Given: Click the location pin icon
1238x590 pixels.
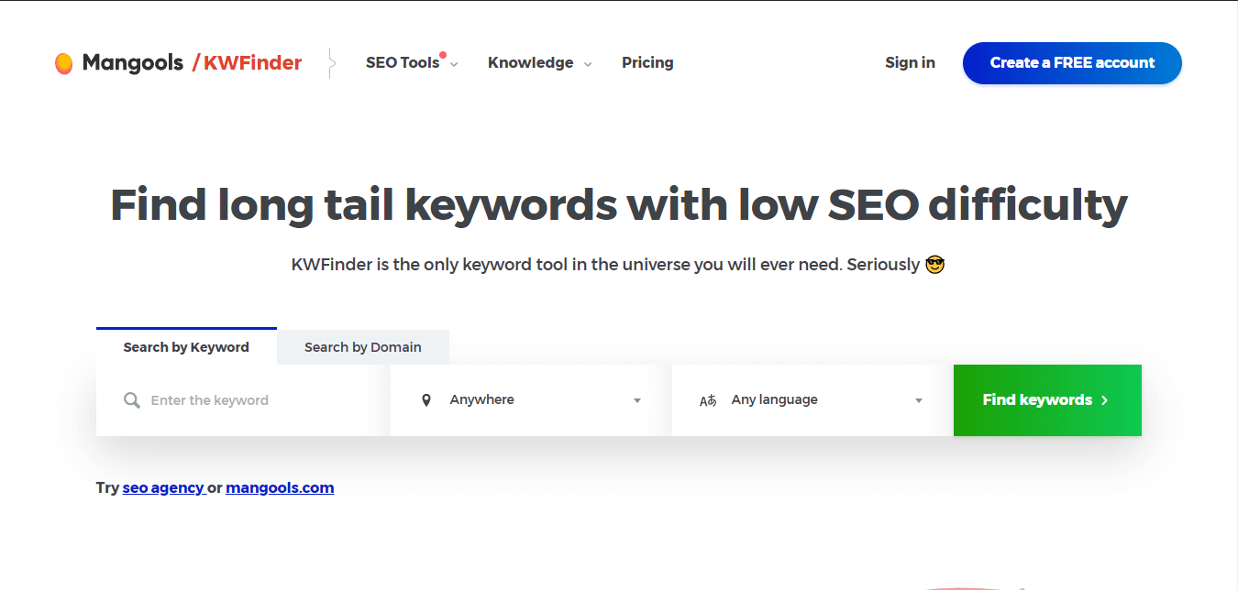Looking at the screenshot, I should pyautogui.click(x=426, y=400).
